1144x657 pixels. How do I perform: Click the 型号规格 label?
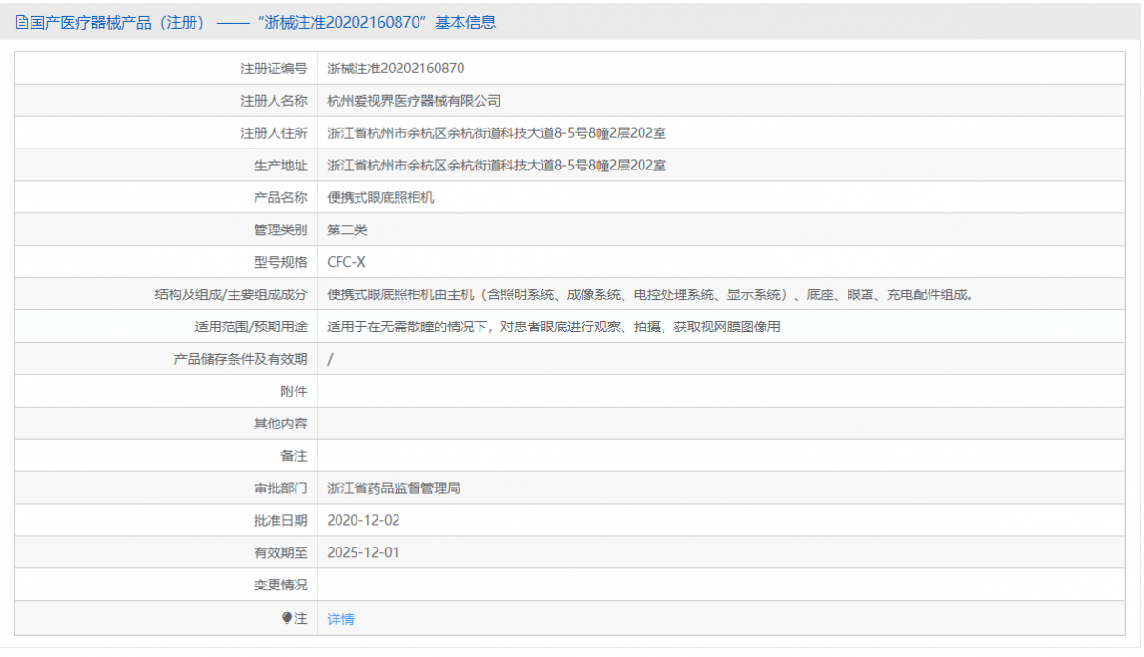(x=280, y=263)
